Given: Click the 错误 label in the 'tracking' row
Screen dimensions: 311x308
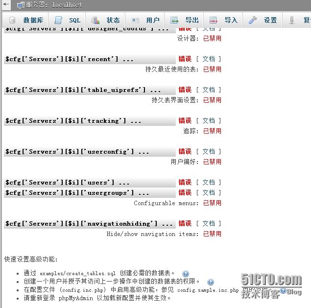Looking at the screenshot, I should click(x=185, y=120).
